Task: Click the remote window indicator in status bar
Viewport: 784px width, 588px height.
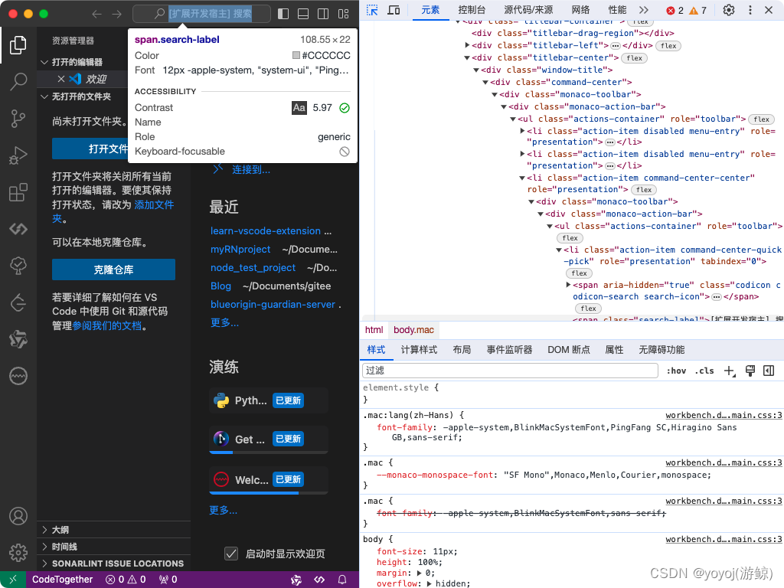Action: 12,580
